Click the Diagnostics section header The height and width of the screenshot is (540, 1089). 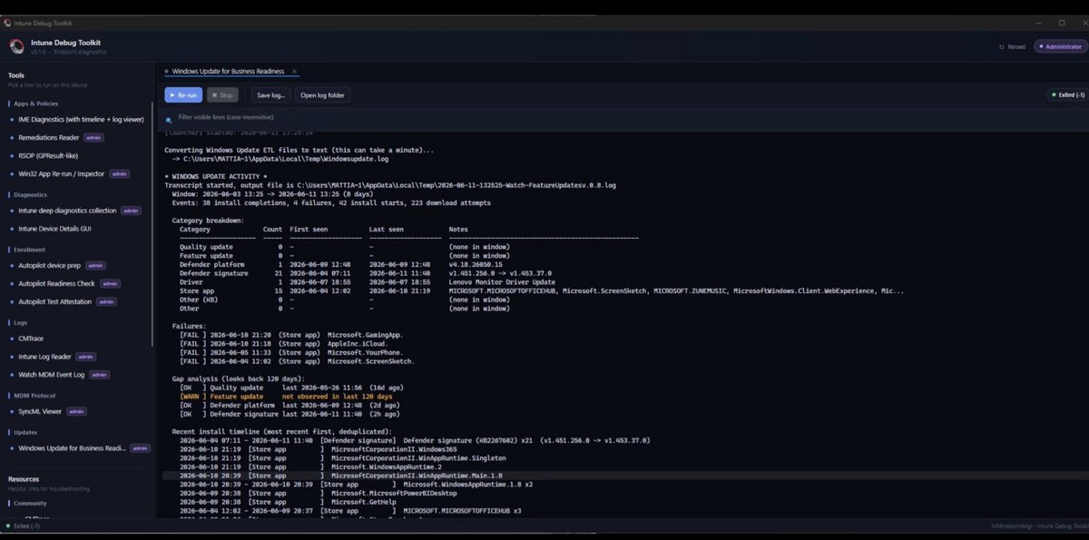click(x=30, y=194)
